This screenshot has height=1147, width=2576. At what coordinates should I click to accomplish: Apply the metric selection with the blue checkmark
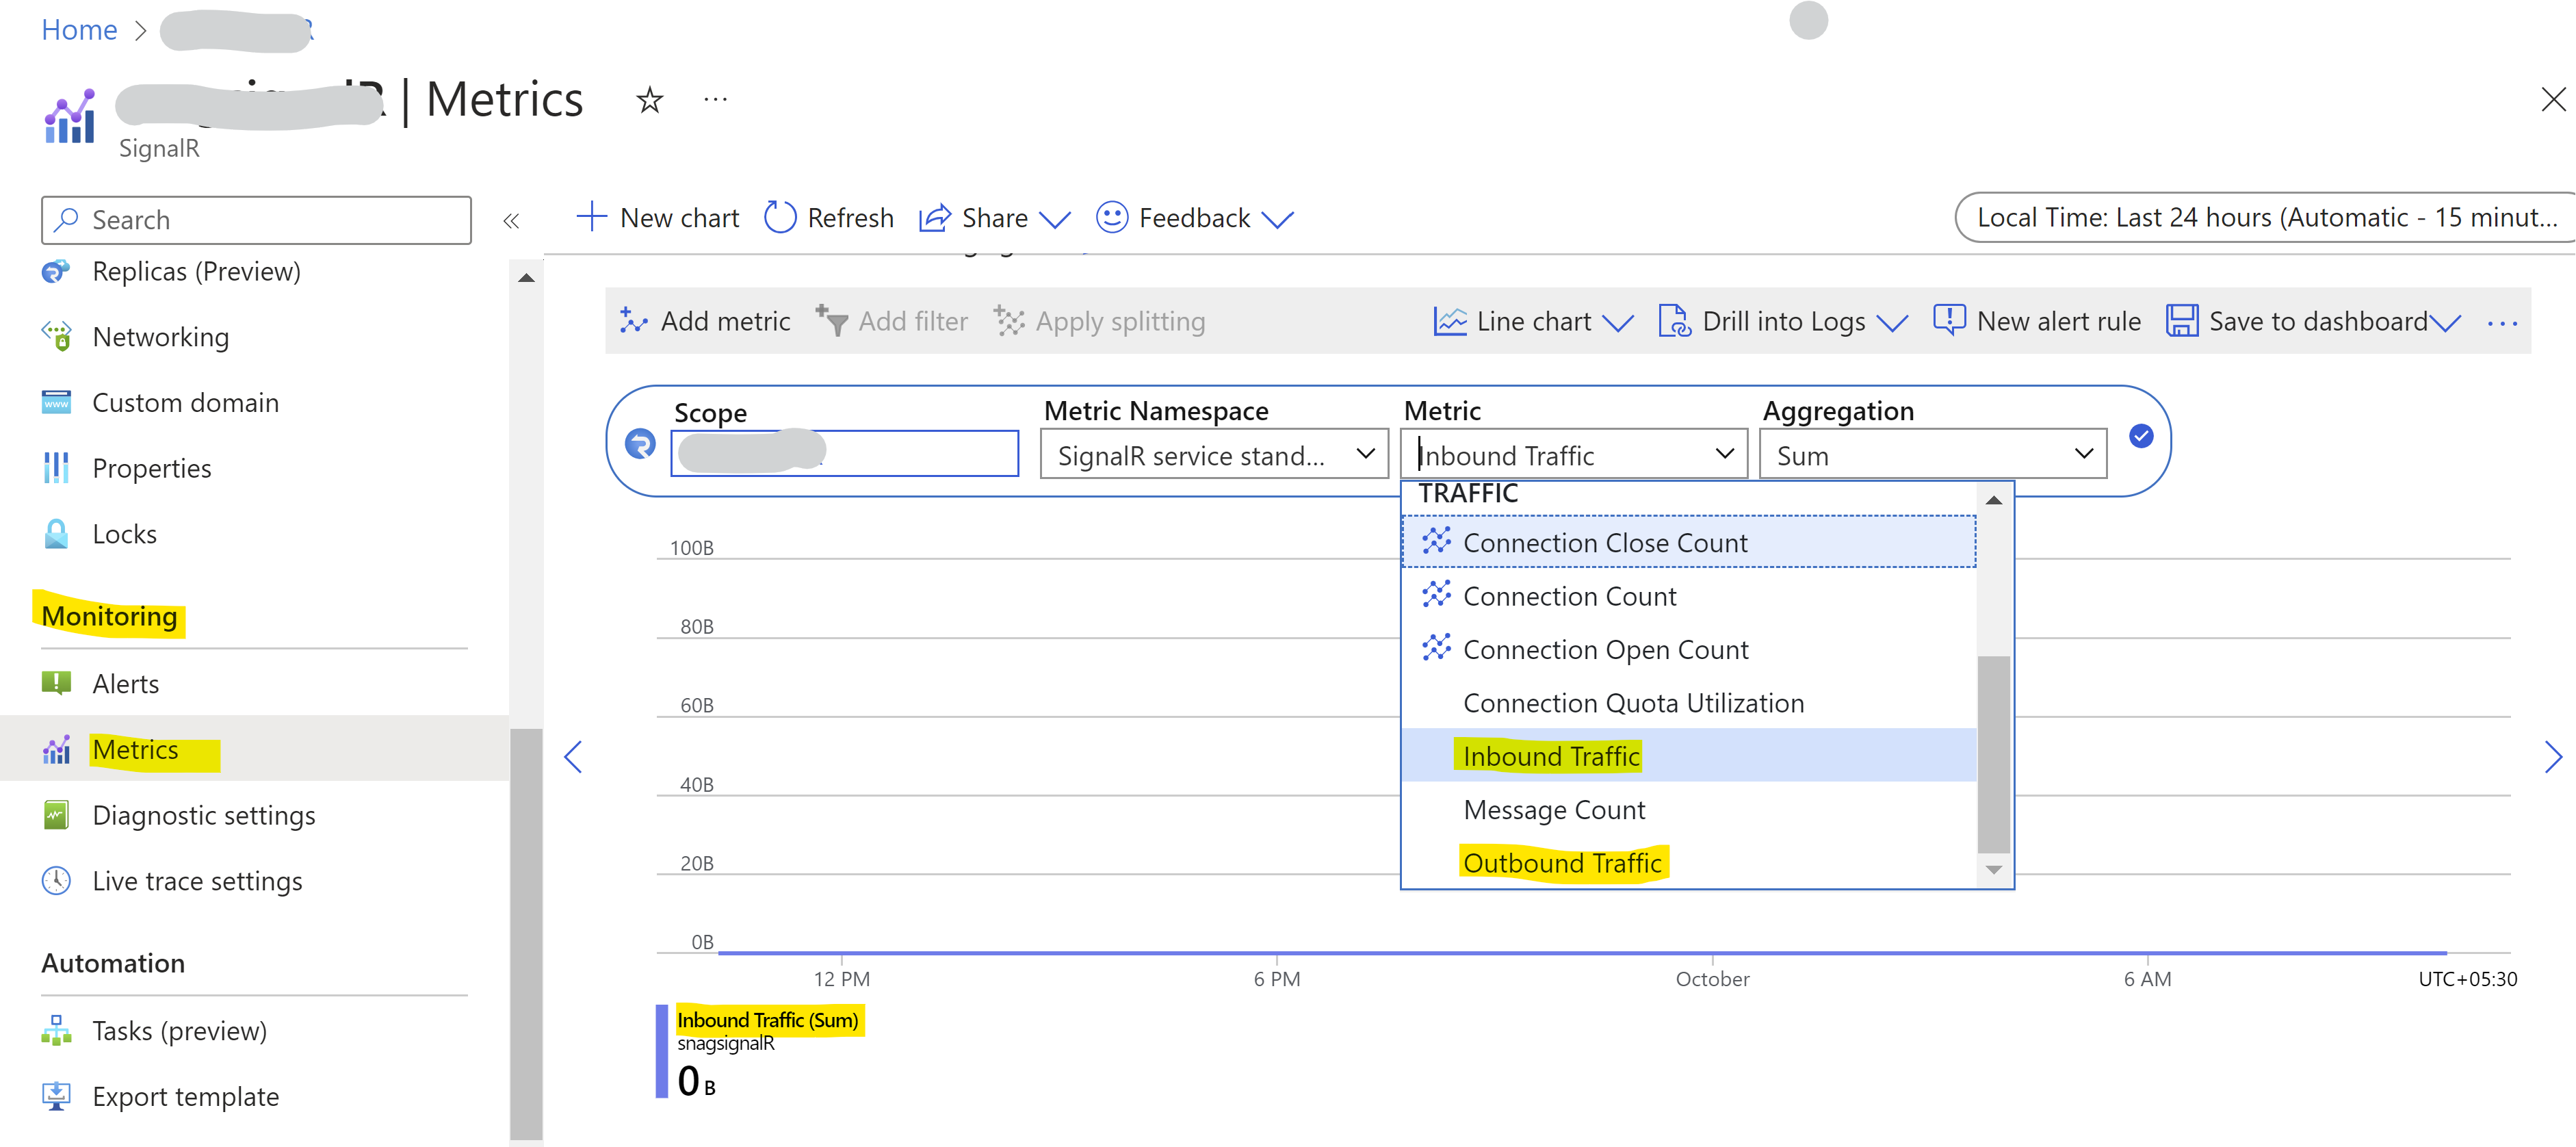(2140, 437)
